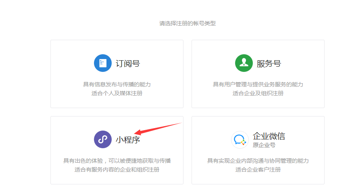The width and height of the screenshot is (348, 188).
Task: Click the 企业微信 chat bubble icon
Action: coord(240,140)
